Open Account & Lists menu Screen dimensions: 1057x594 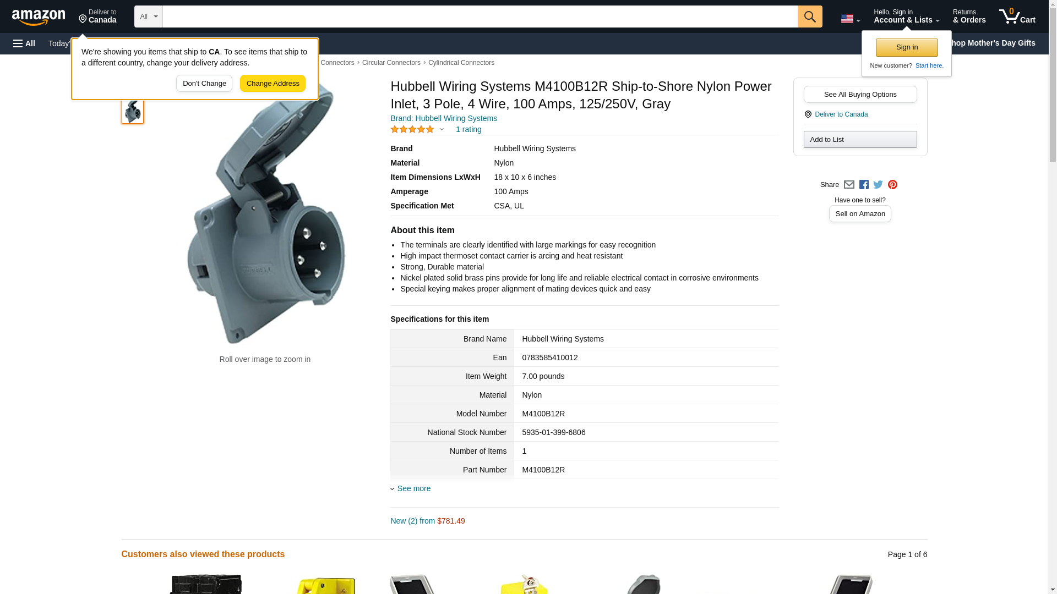[906, 16]
